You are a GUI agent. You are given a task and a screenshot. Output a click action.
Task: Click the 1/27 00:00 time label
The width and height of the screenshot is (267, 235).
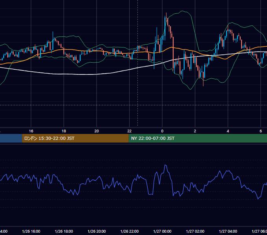coord(162,231)
